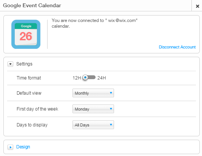Image resolution: width=202 pixels, height=156 pixels.
Task: Click the number 26 on calendar icon
Action: click(26, 36)
